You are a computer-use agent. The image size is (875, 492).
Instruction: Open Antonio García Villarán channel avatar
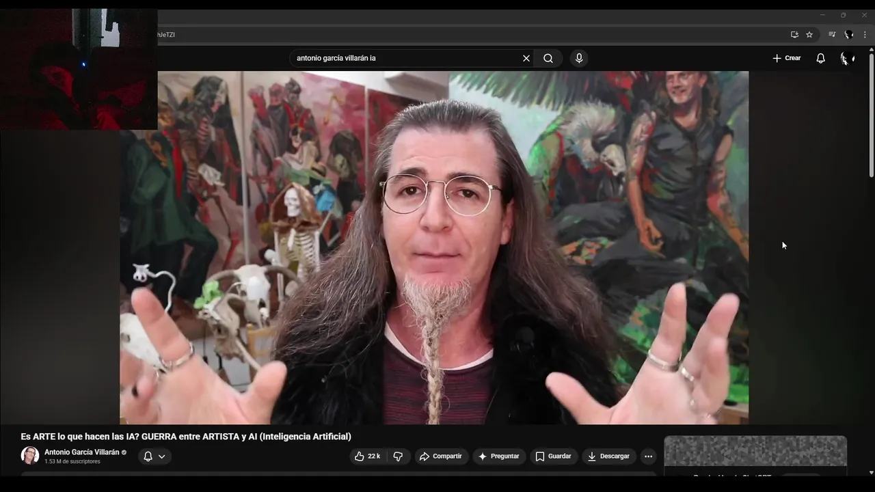pos(29,456)
